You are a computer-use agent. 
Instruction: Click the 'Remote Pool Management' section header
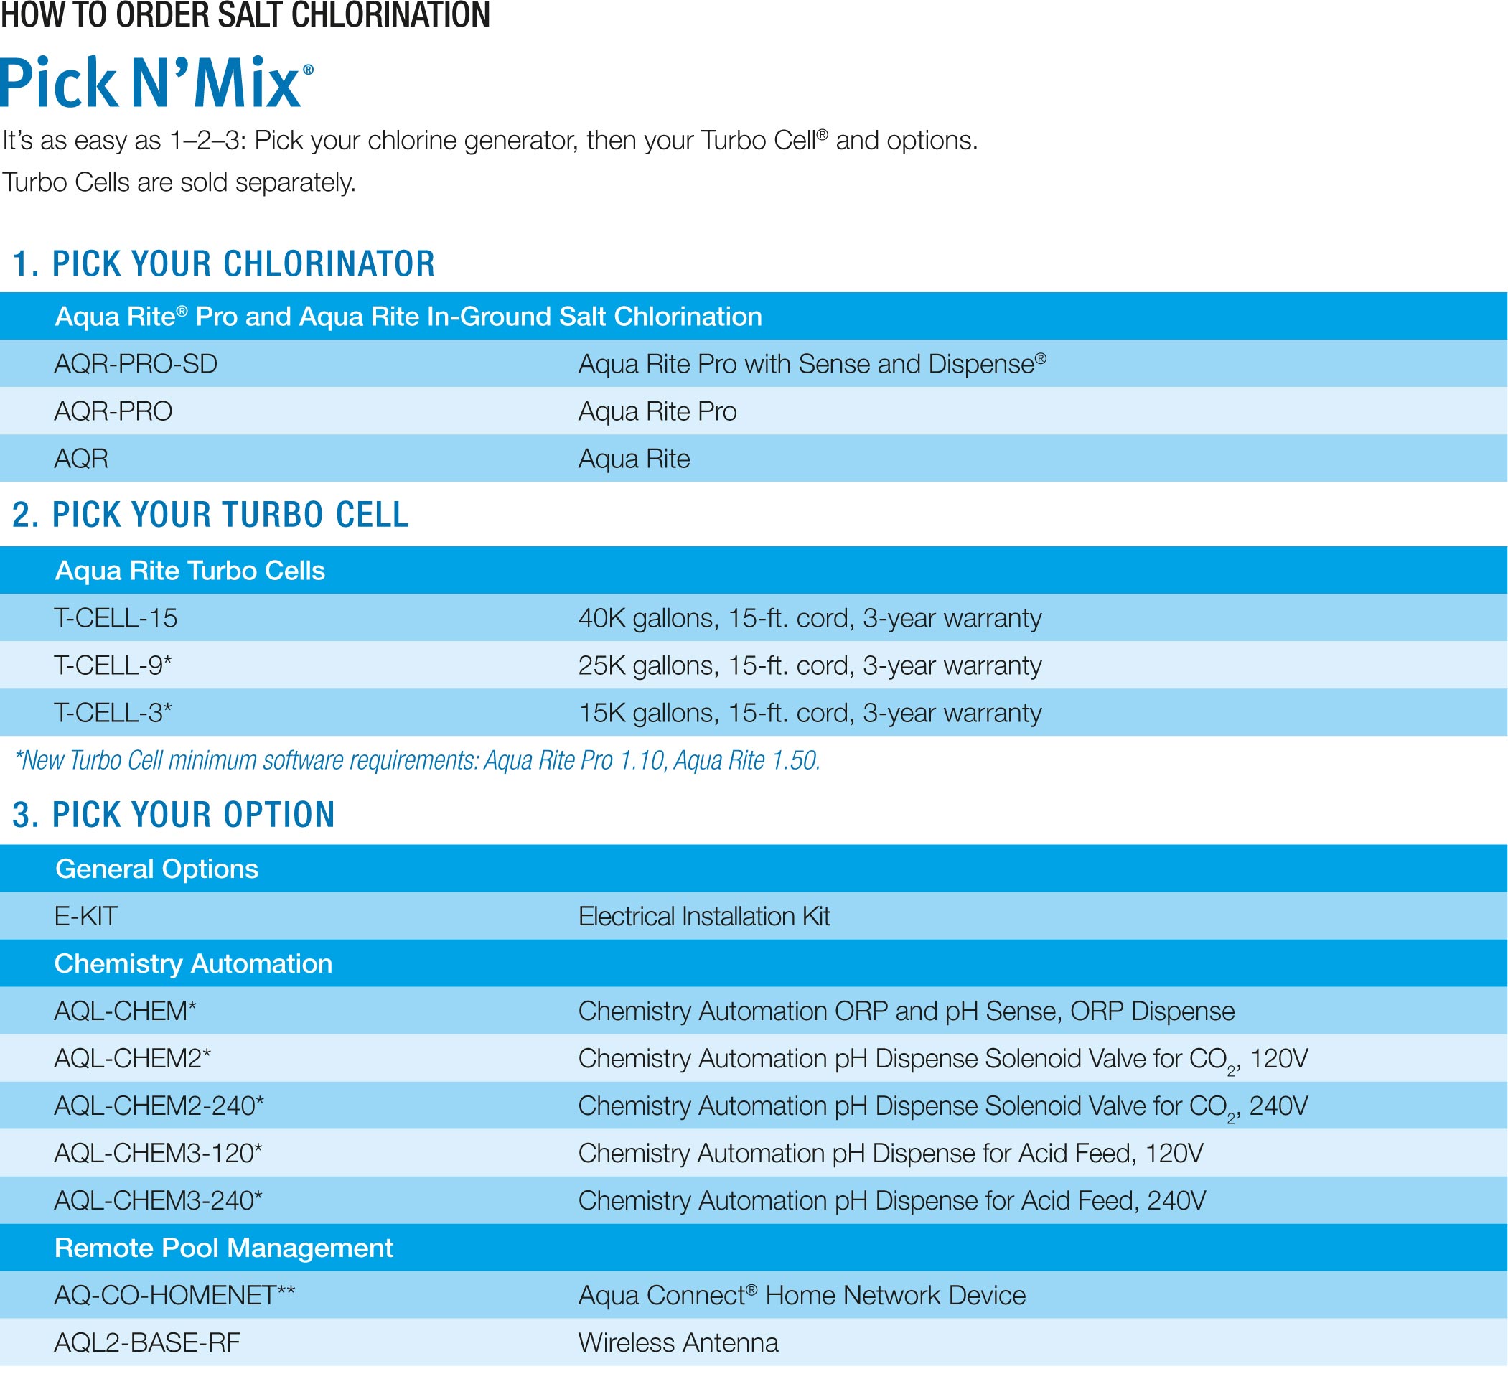click(x=224, y=1248)
